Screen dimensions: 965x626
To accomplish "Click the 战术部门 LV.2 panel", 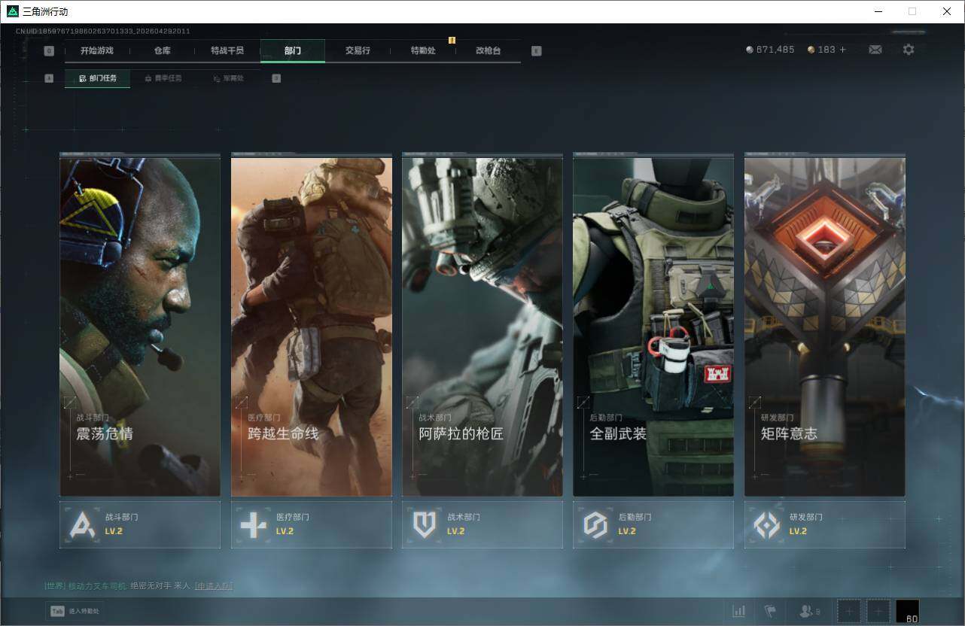I will point(483,524).
